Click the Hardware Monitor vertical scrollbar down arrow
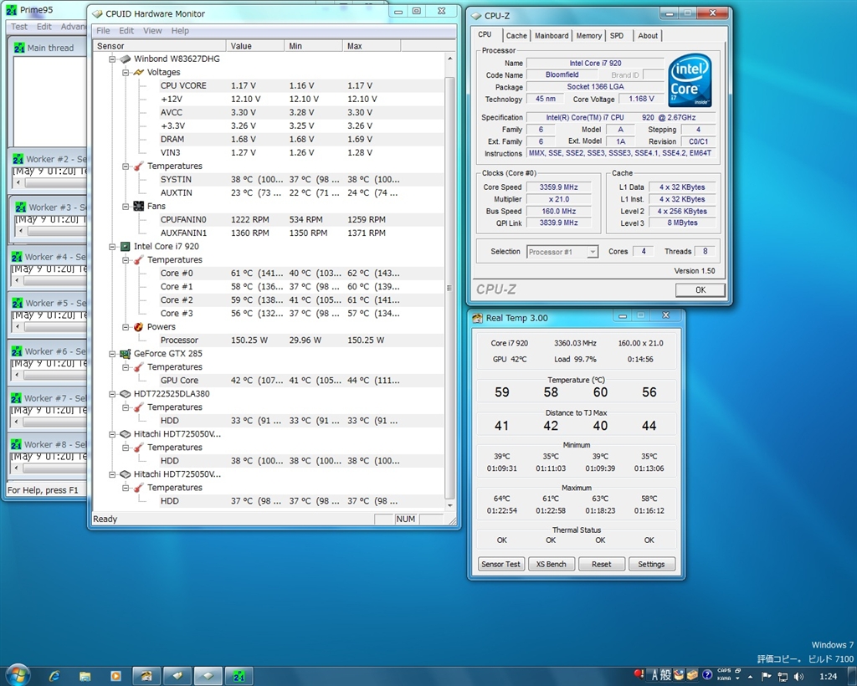 (x=449, y=505)
